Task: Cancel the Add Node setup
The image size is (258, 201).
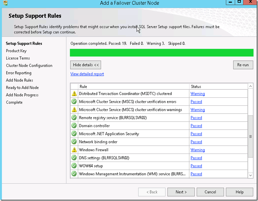Action: 210,192
